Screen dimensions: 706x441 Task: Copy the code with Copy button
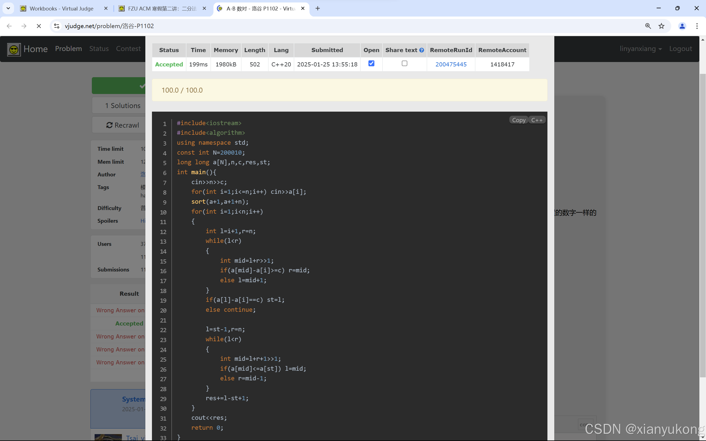pos(518,120)
